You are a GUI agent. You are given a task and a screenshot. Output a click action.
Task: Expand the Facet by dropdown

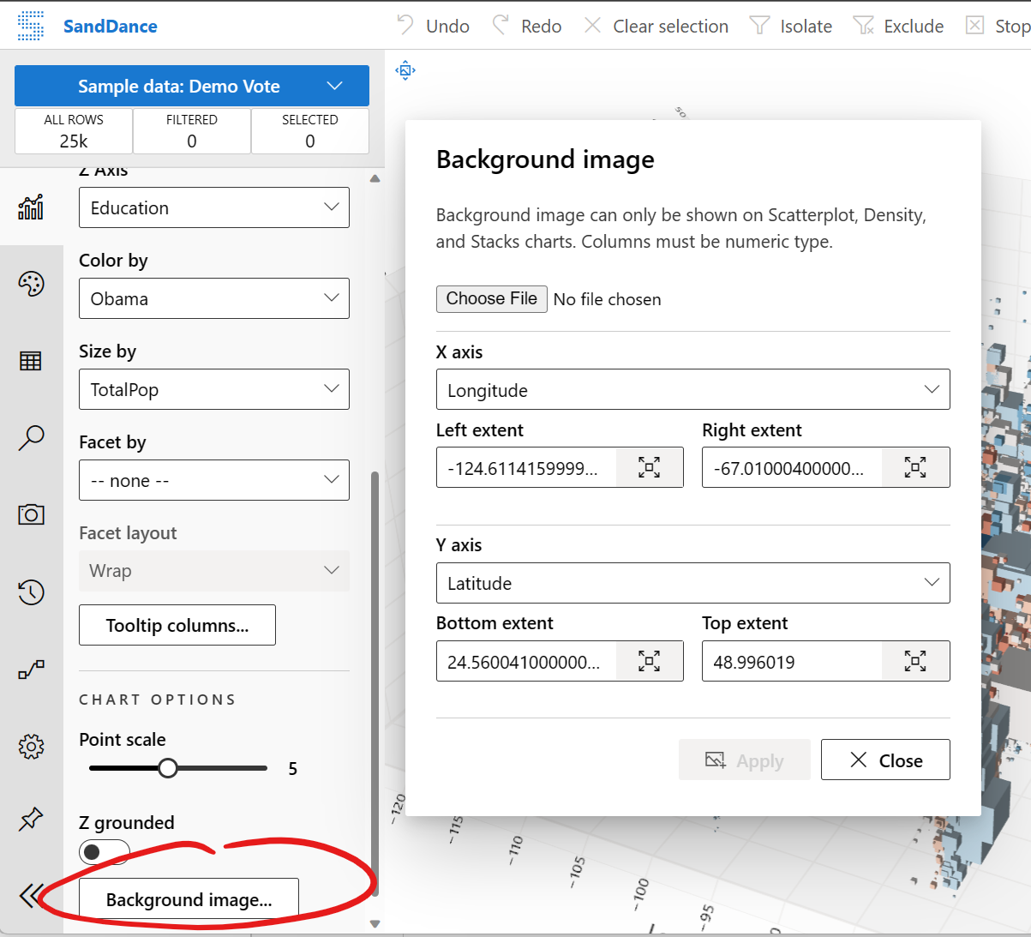click(x=213, y=480)
